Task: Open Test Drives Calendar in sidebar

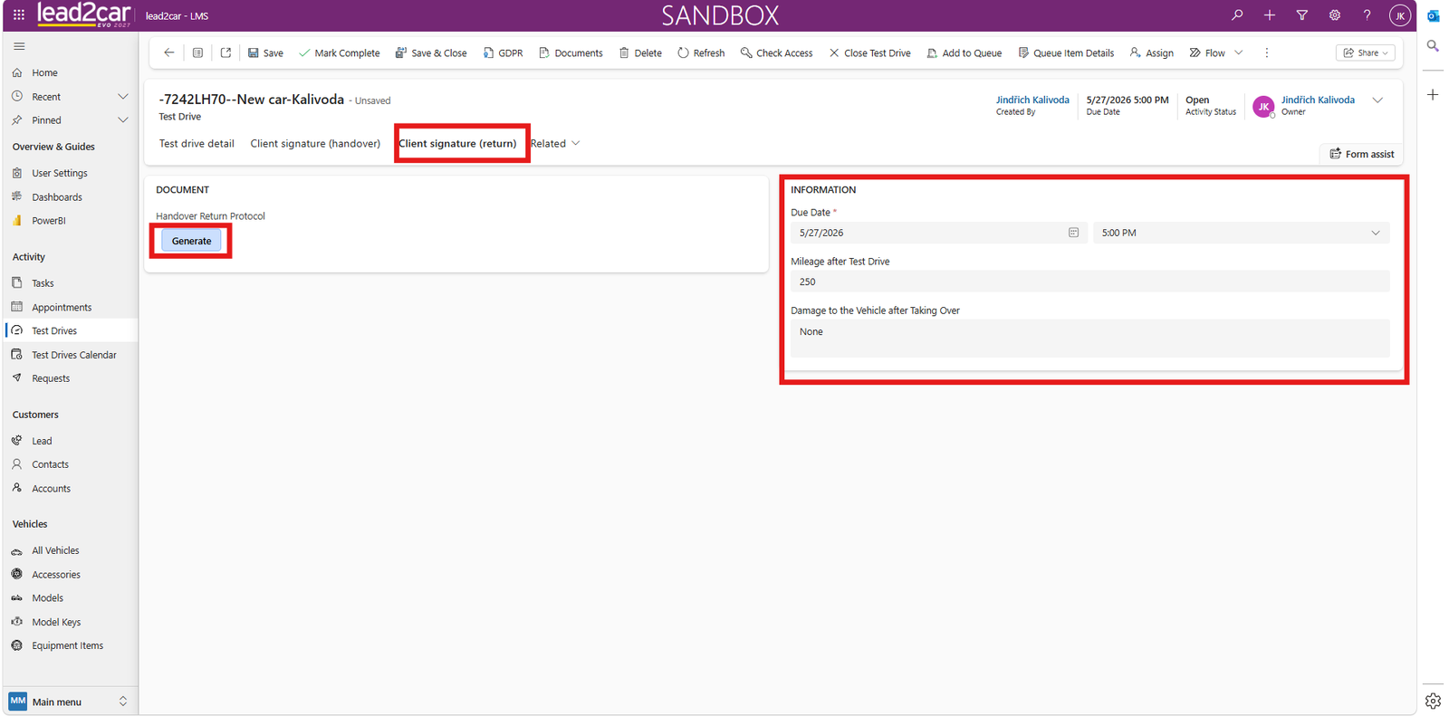Action: coord(73,355)
